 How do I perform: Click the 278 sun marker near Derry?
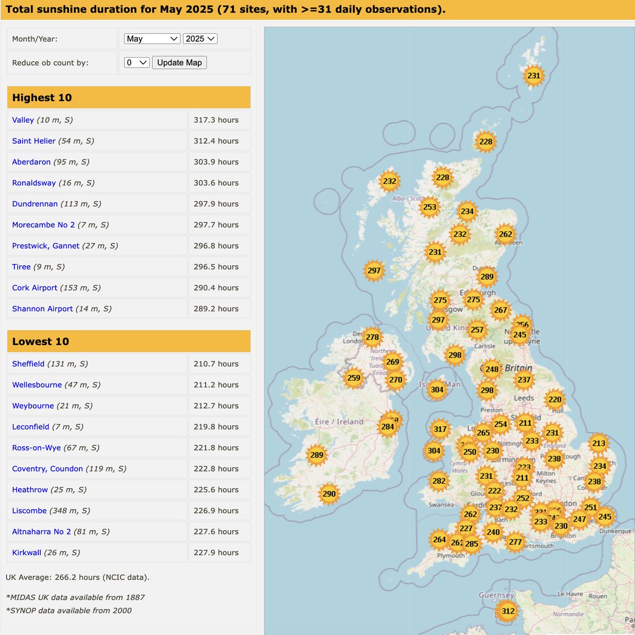[373, 337]
